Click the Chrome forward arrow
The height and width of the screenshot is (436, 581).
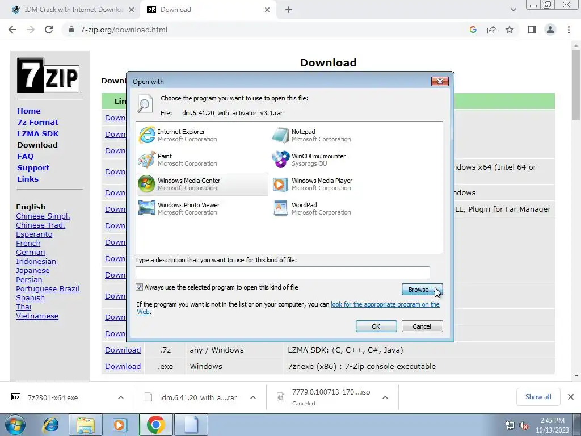pos(31,30)
